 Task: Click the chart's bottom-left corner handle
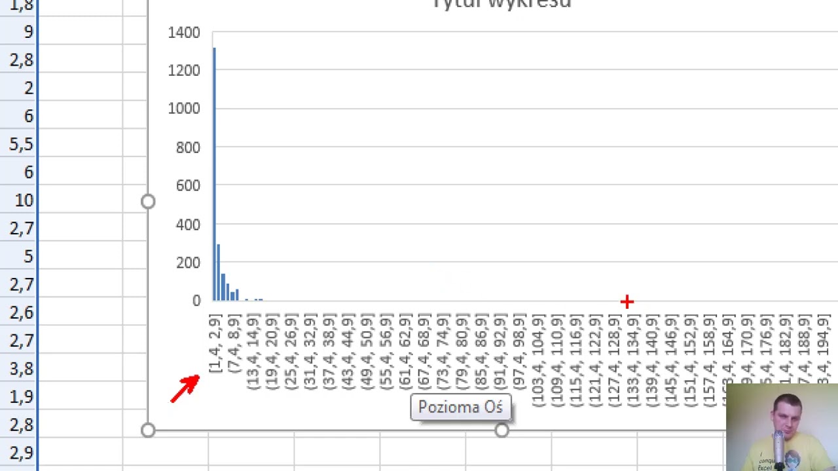click(x=148, y=430)
